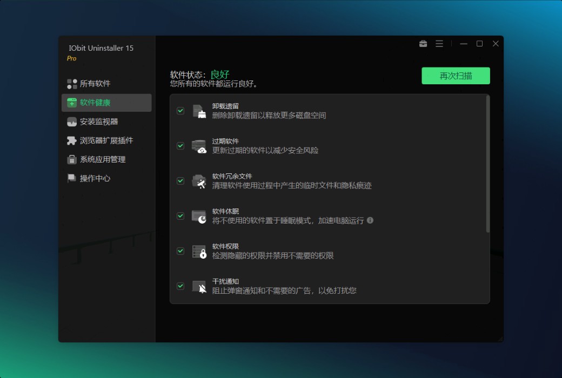Click the health list vertical scrollbar
Viewport: 562px width, 378px height.
point(487,165)
